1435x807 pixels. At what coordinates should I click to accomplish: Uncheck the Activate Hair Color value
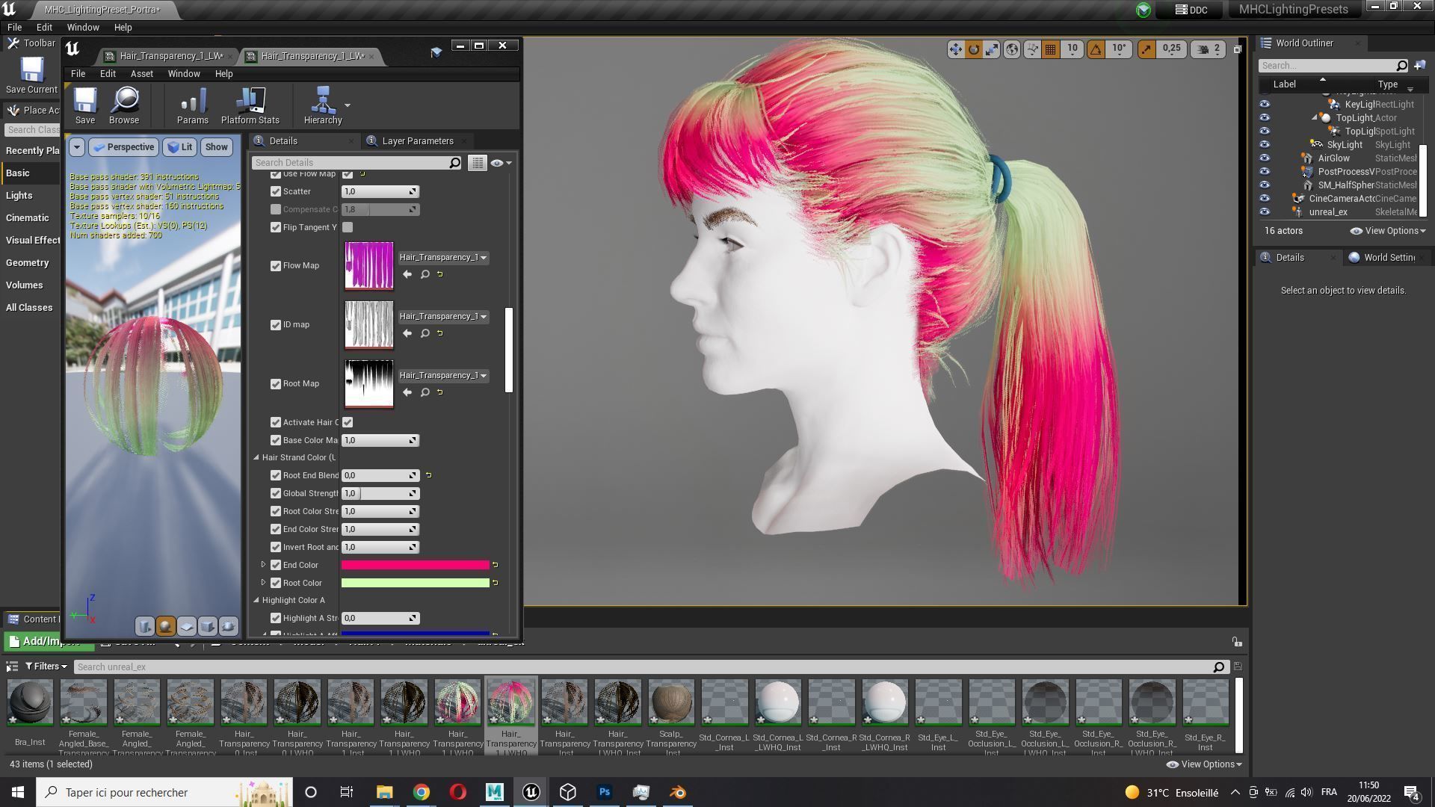348,423
